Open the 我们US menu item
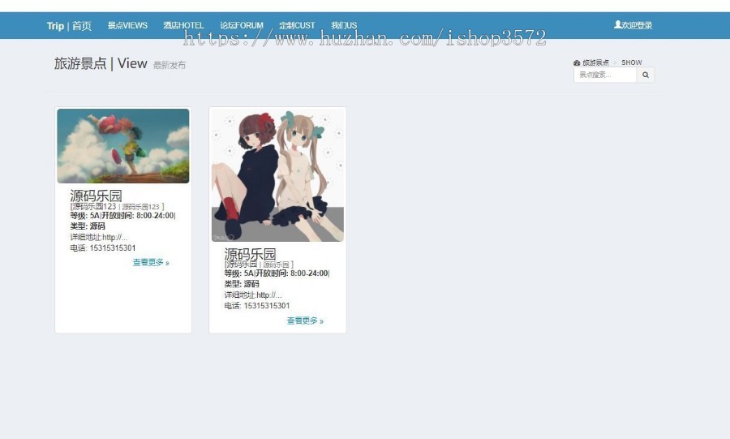 (x=344, y=26)
